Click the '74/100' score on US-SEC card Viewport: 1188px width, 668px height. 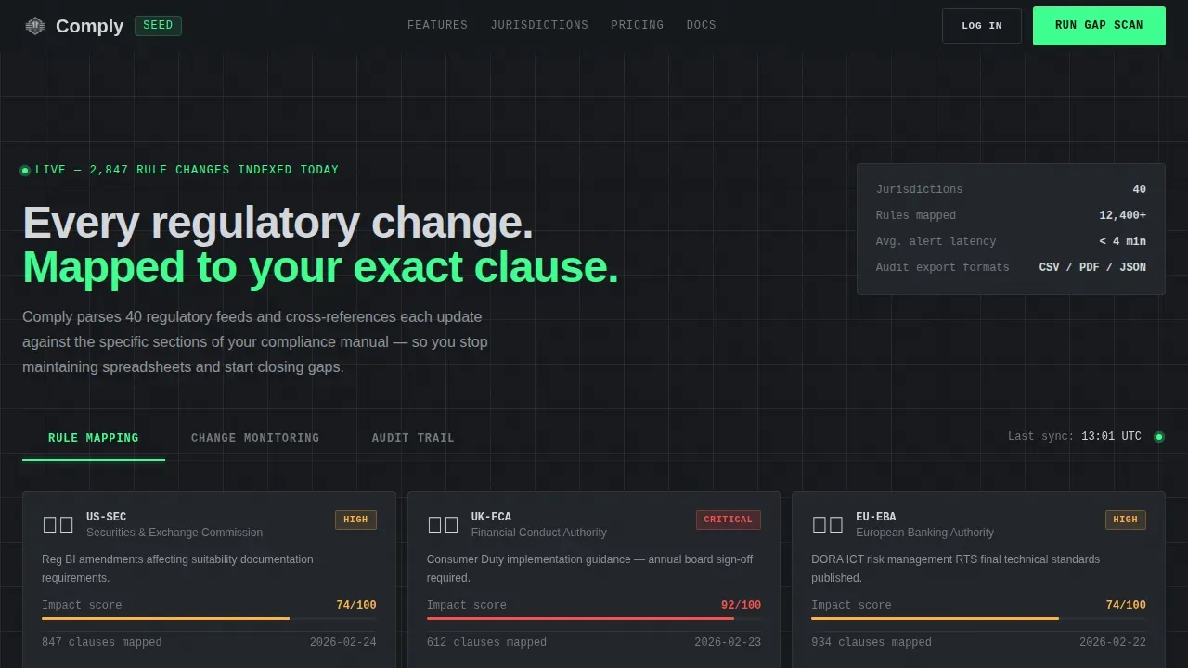pyautogui.click(x=356, y=605)
